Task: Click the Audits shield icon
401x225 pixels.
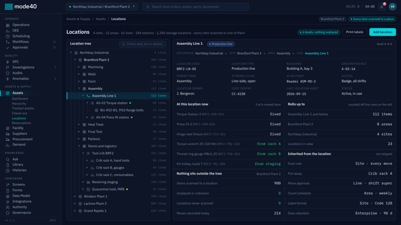Action: tap(8, 73)
